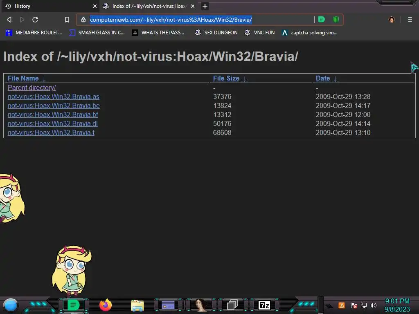Viewport: 419px width, 314px height.
Task: Sort listing by Date header
Action: point(323,78)
